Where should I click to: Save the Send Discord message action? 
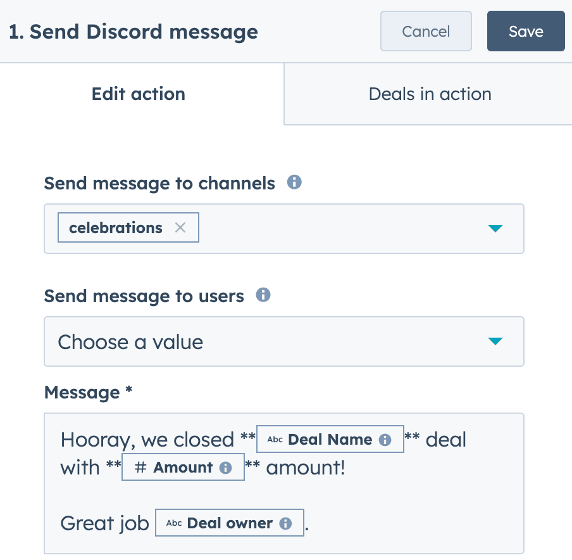(x=526, y=31)
